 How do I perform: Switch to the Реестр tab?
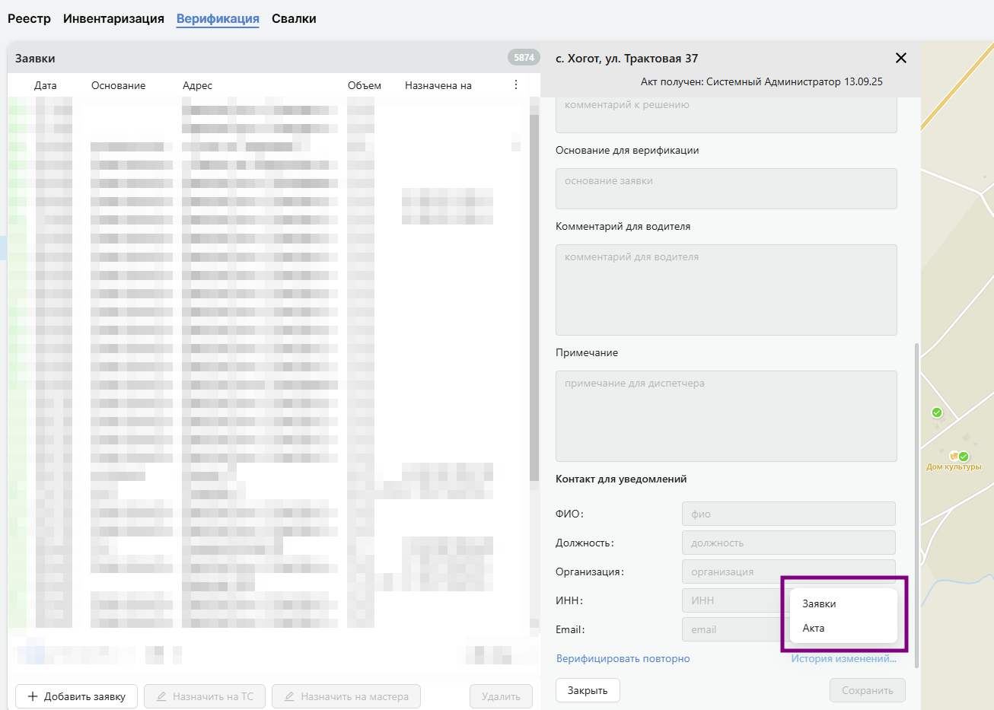[29, 19]
